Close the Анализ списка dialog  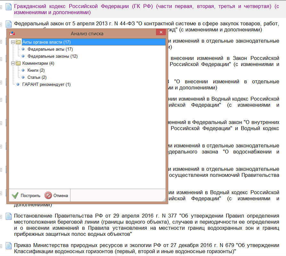coord(161,32)
